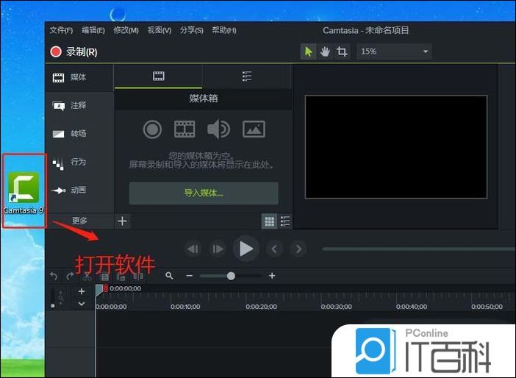Image resolution: width=516 pixels, height=378 pixels.
Task: Open the 行为 behaviors panel
Action: 79,162
